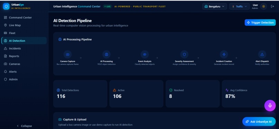Click 'Bus camera captures frame' caption
The image size is (279, 129).
(67, 64)
